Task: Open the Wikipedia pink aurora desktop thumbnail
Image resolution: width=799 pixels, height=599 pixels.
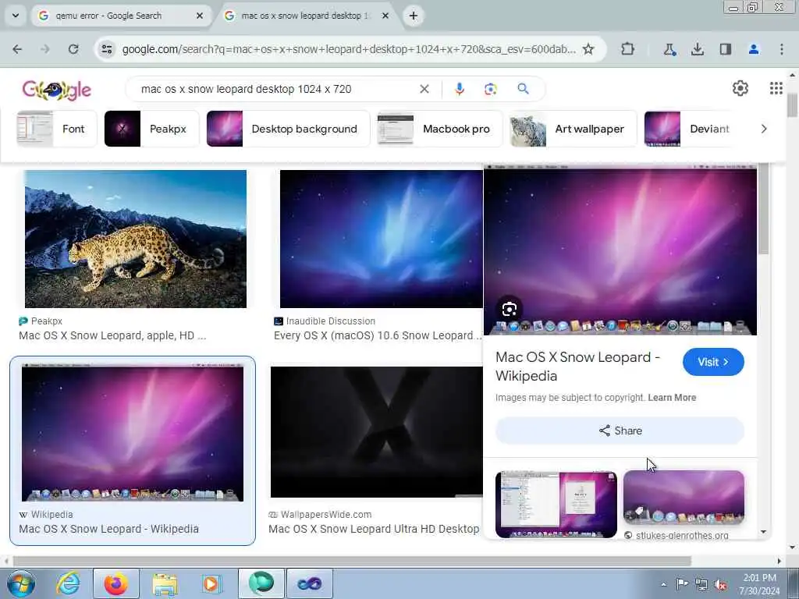Action: pyautogui.click(x=133, y=432)
